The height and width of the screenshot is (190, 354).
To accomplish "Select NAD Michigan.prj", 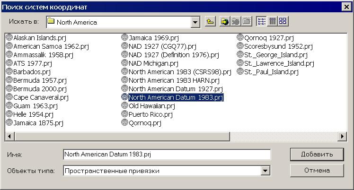I will [x=153, y=63].
